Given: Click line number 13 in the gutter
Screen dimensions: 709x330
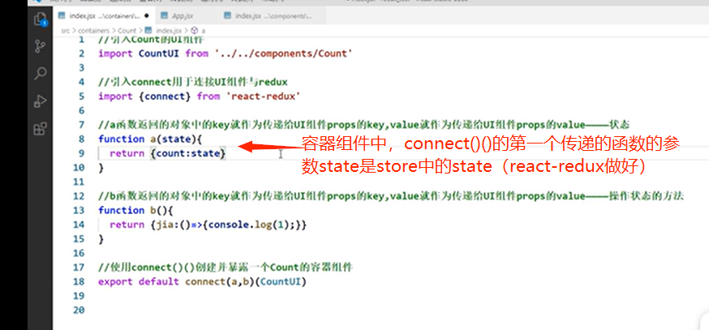Looking at the screenshot, I should pyautogui.click(x=79, y=210).
